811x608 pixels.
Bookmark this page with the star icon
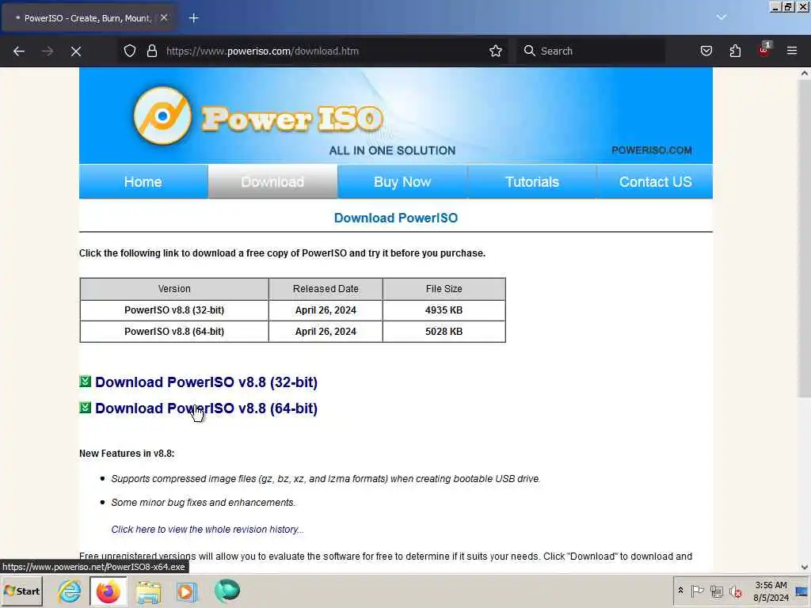496,51
